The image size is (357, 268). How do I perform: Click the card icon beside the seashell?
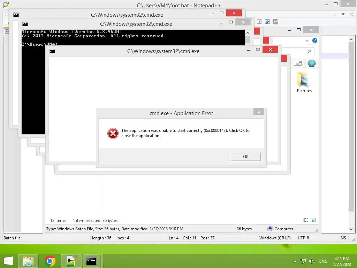pos(298,63)
